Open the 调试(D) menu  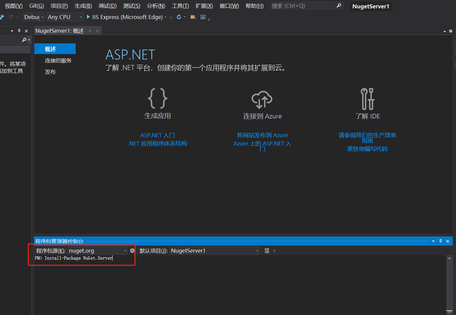click(x=108, y=6)
